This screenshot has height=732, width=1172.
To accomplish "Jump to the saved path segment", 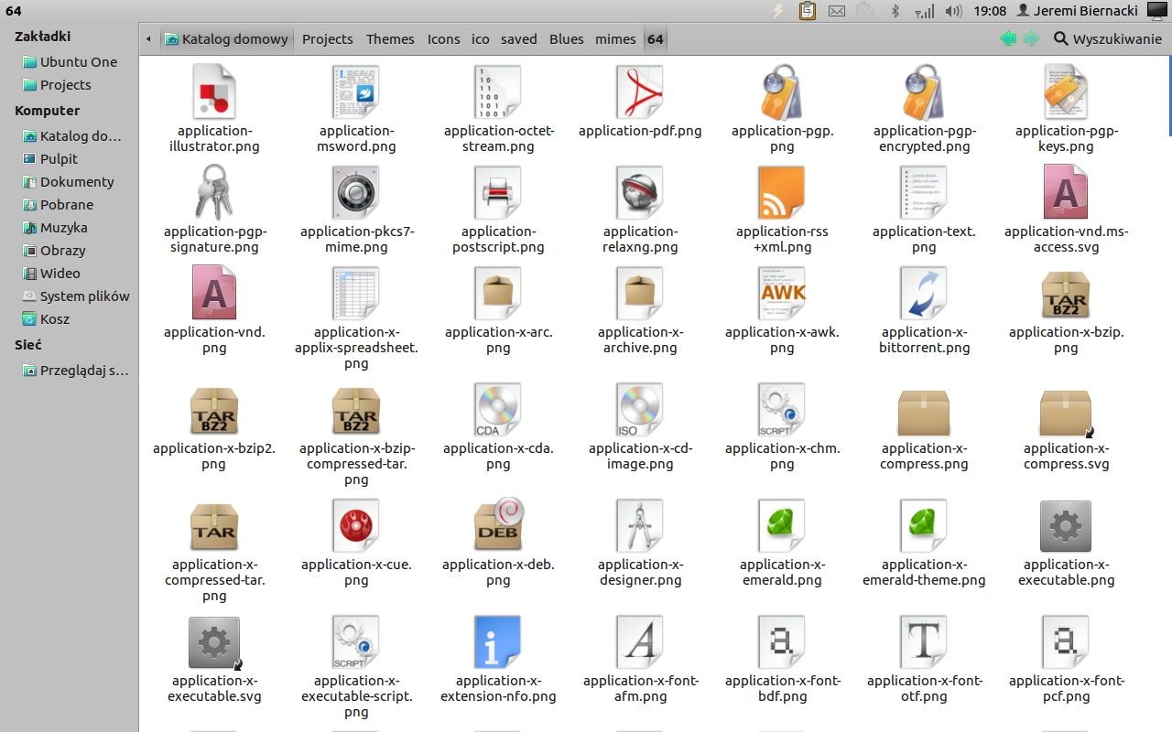I will click(519, 39).
